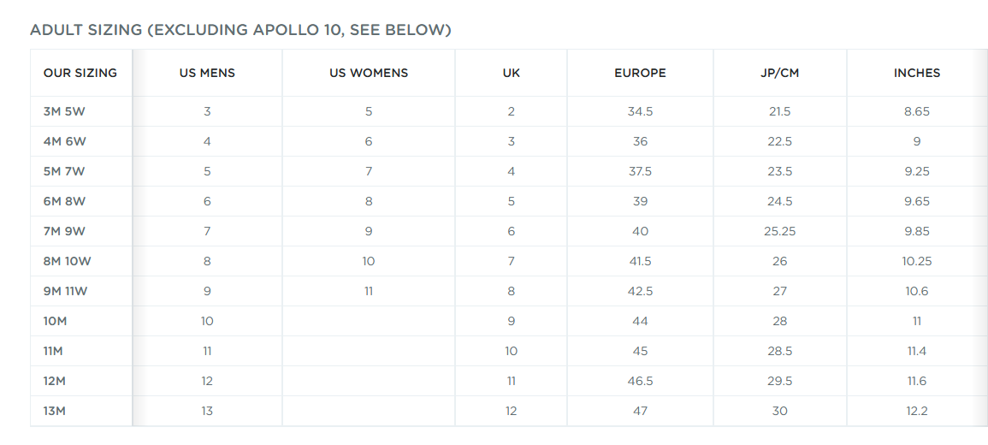Select the 13M size row label
This screenshot has width=988, height=445.
[54, 411]
